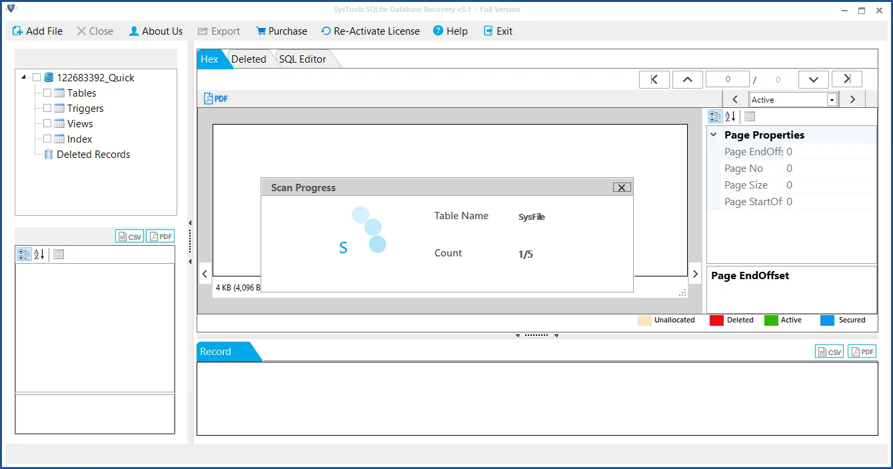Switch to the Deleted tab

click(x=249, y=59)
